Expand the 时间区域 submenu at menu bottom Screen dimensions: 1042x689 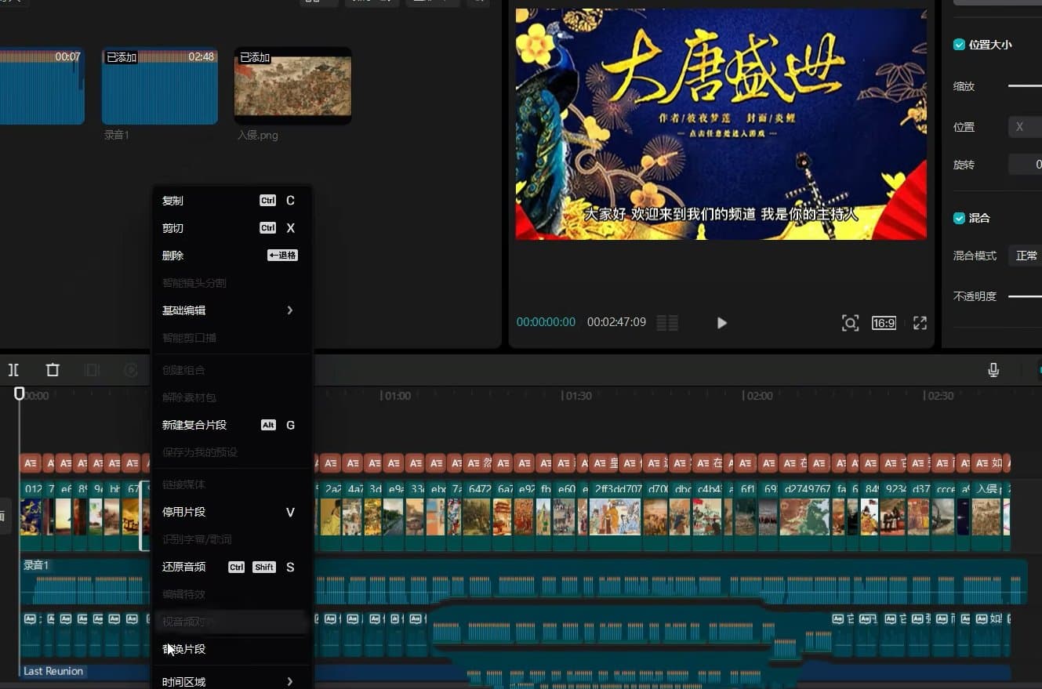[184, 680]
